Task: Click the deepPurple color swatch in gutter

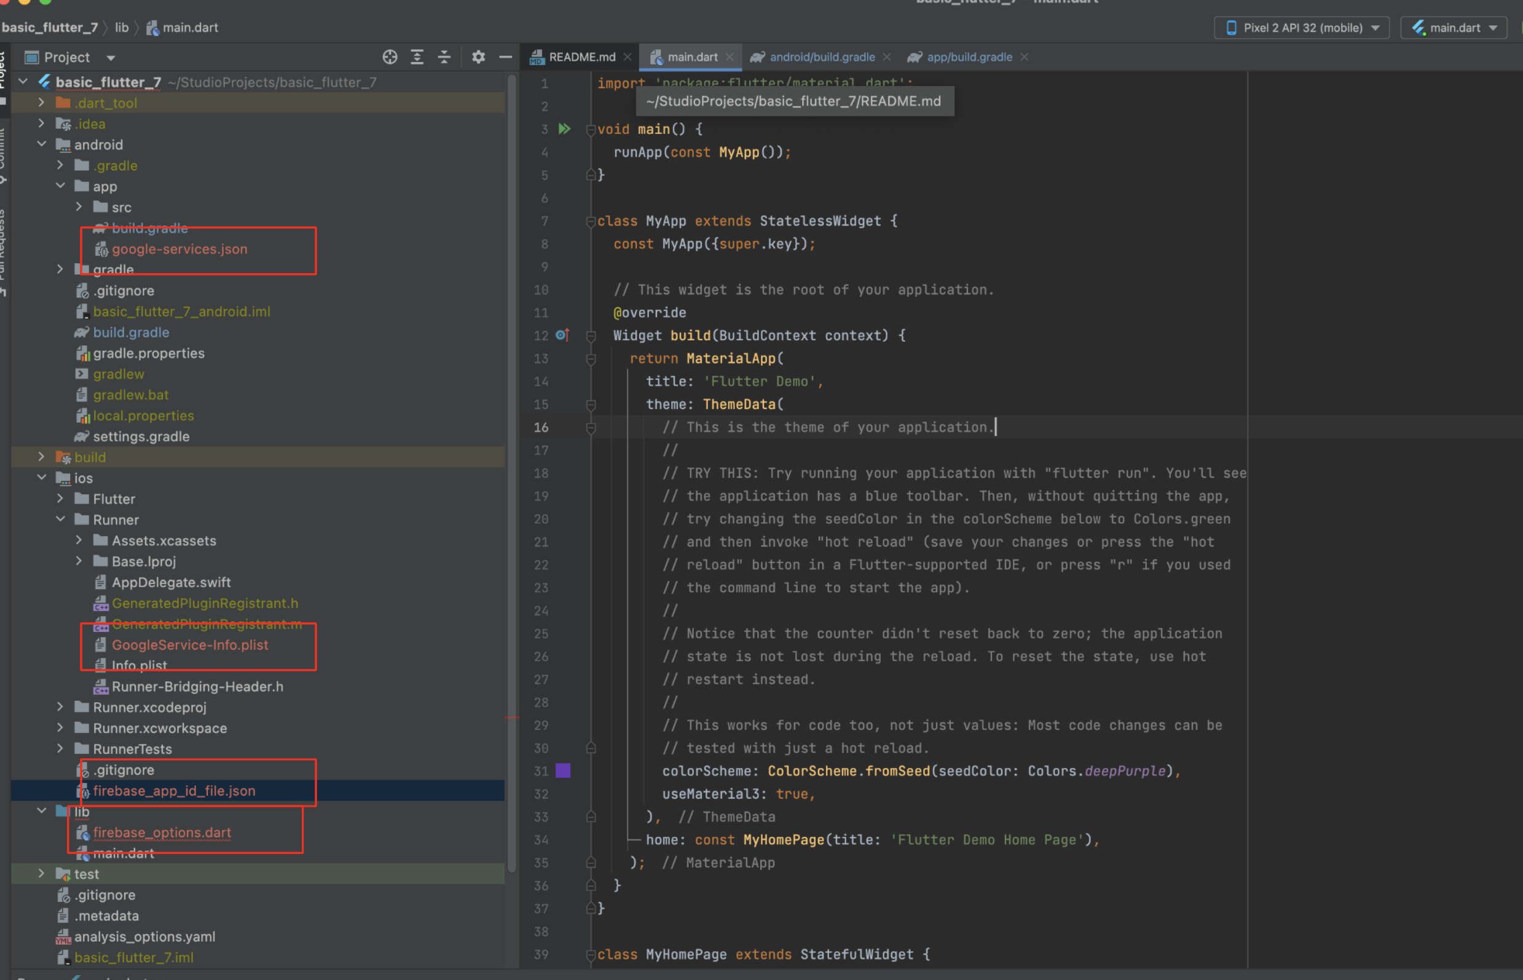Action: [563, 770]
